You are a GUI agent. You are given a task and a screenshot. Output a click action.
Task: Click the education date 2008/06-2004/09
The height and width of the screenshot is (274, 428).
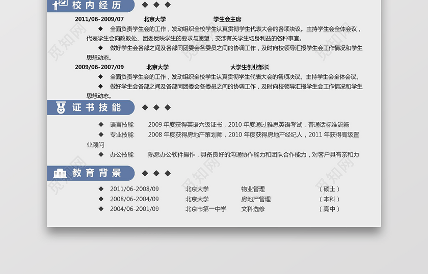tap(135, 199)
